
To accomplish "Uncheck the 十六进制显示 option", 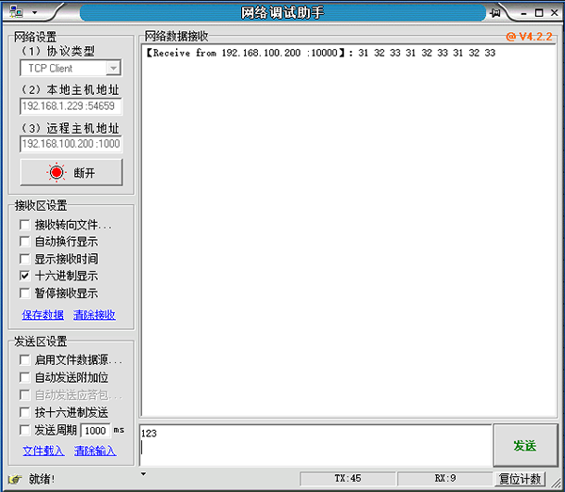I will (x=24, y=276).
